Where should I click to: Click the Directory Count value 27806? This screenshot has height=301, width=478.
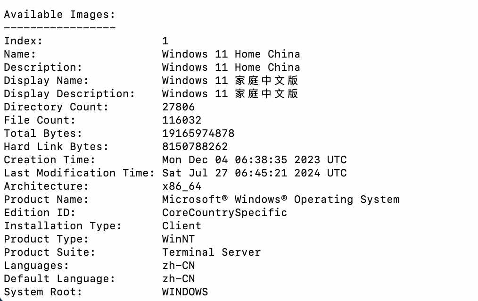click(178, 107)
